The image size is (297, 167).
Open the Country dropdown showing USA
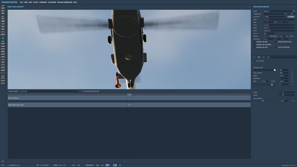[x=274, y=17]
